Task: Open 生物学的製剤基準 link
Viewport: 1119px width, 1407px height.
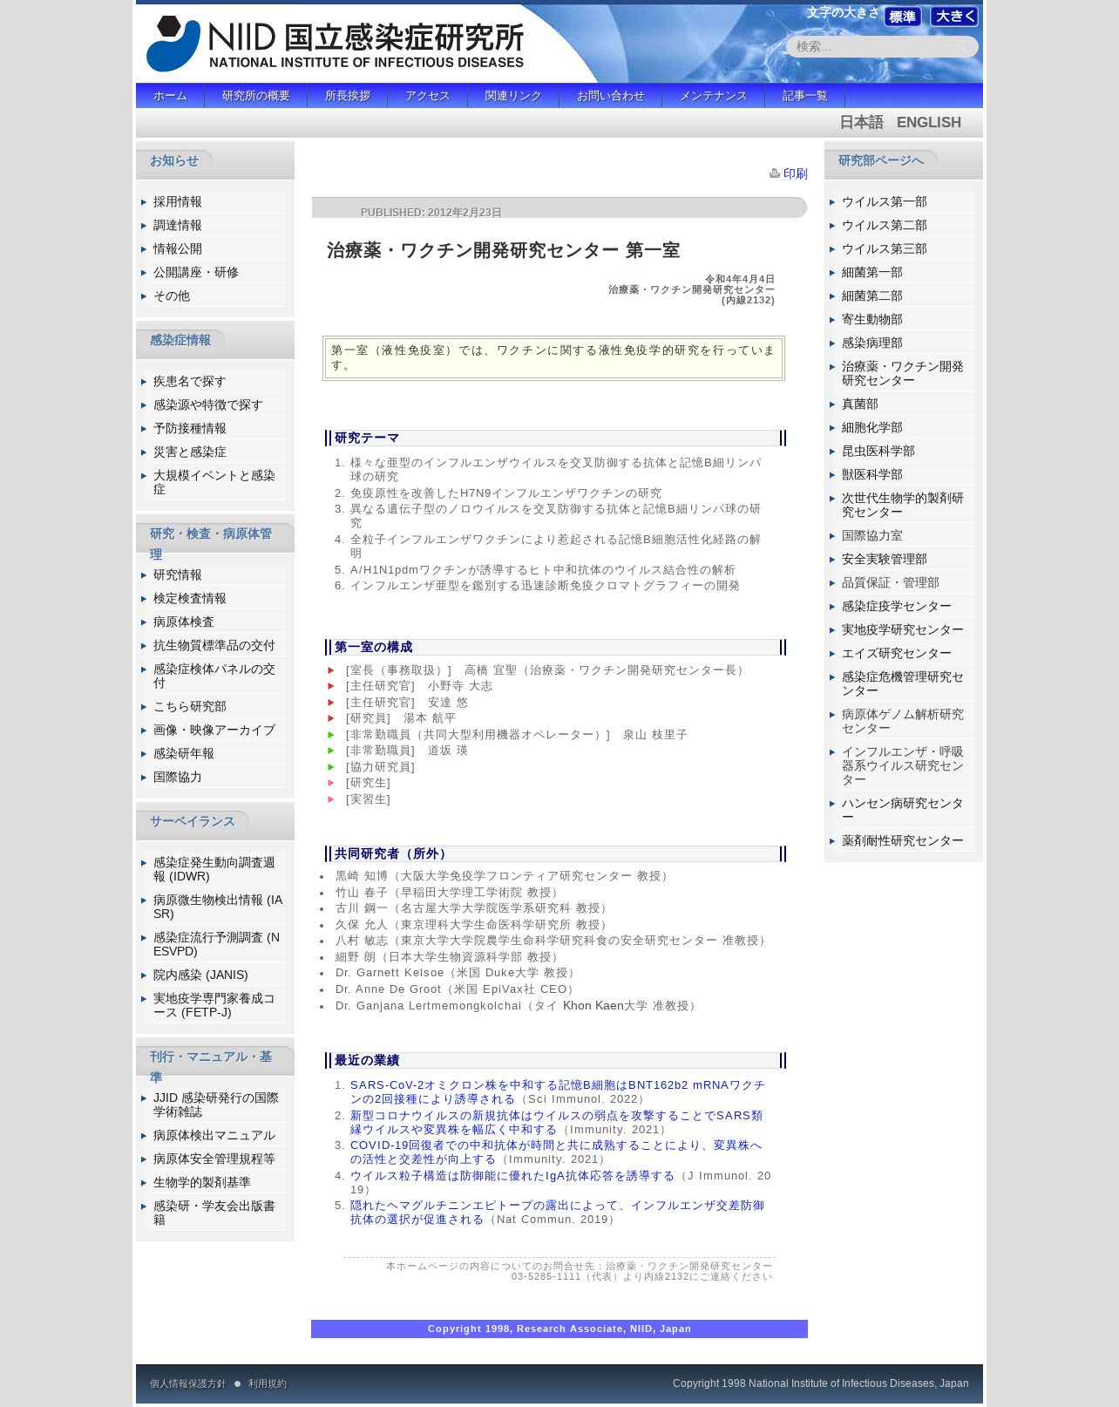Action: pyautogui.click(x=202, y=1183)
